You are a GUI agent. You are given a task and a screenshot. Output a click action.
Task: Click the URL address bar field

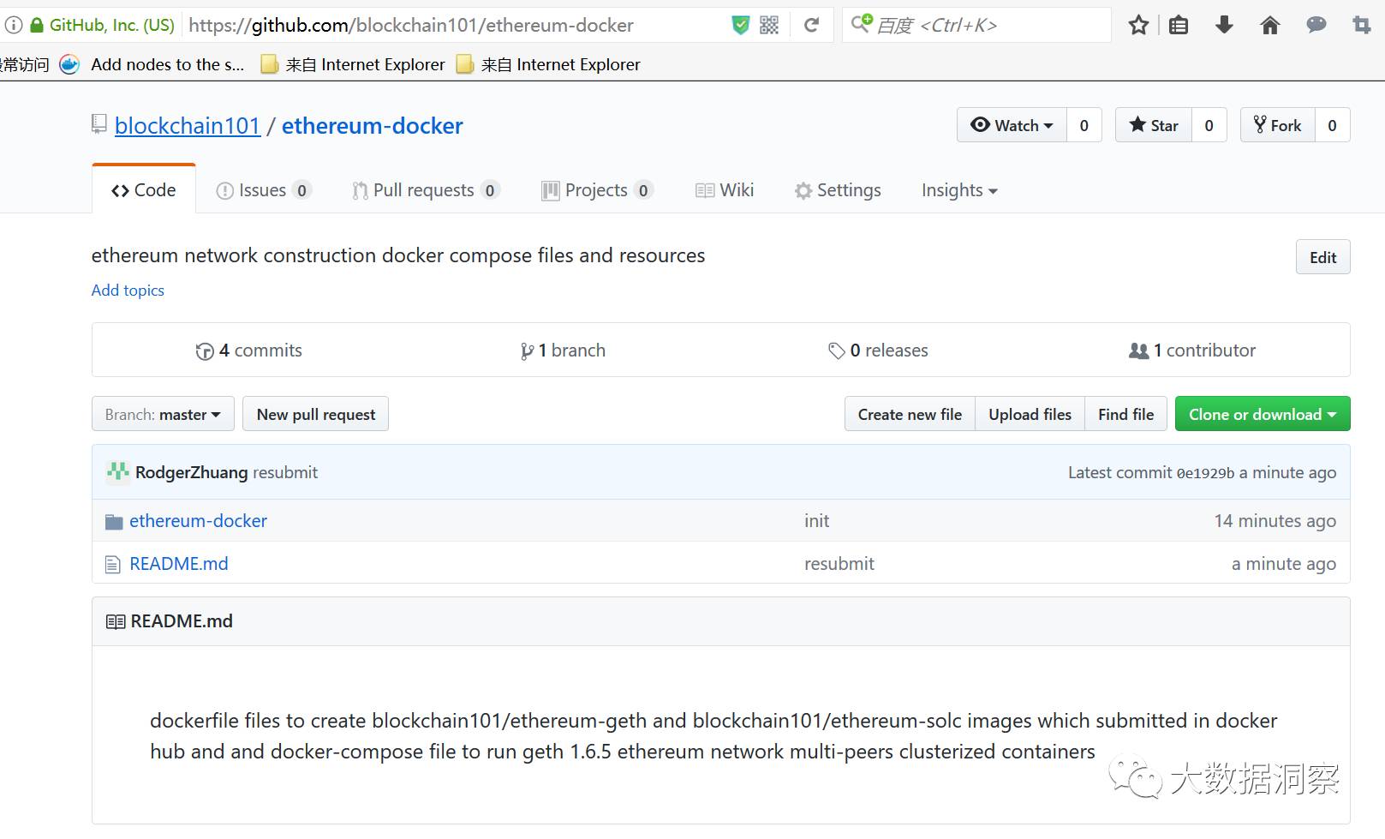click(x=454, y=25)
